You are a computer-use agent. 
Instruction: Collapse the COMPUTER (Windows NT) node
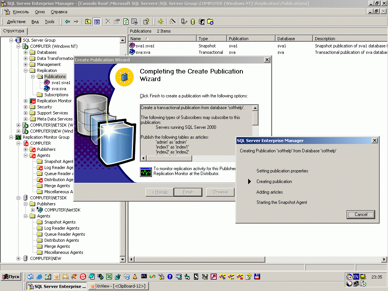tap(18, 46)
